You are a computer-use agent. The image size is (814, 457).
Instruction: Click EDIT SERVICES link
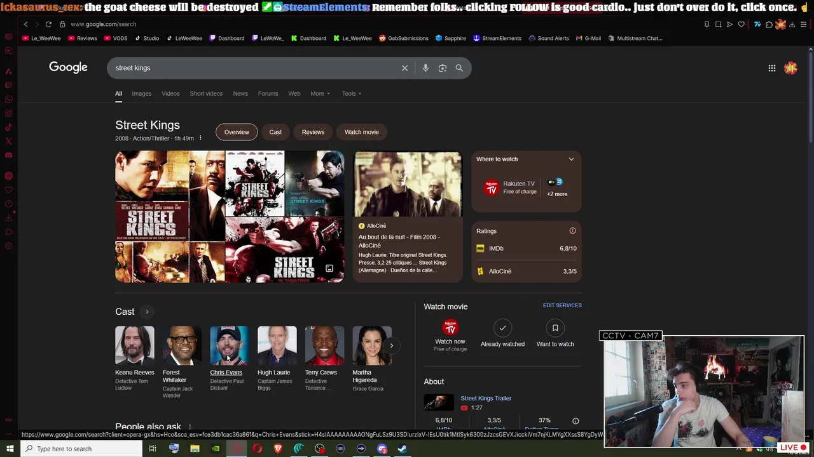point(562,305)
